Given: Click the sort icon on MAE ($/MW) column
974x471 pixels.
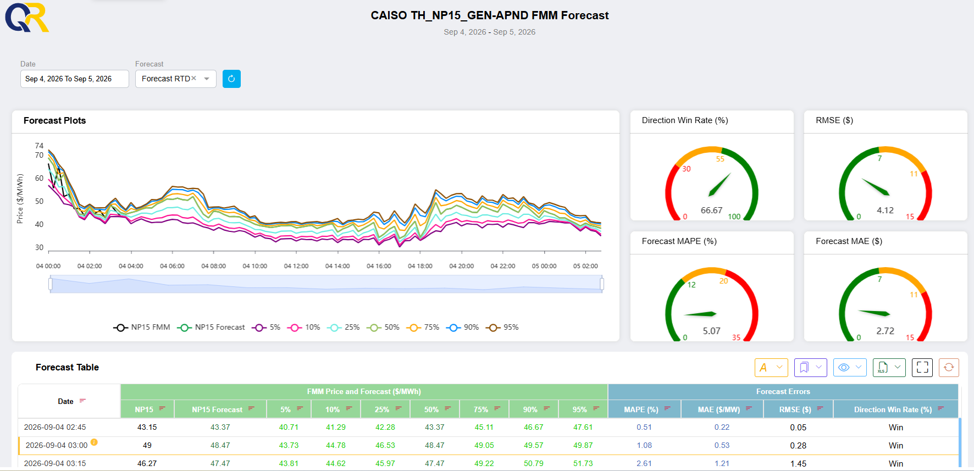Looking at the screenshot, I should (749, 409).
